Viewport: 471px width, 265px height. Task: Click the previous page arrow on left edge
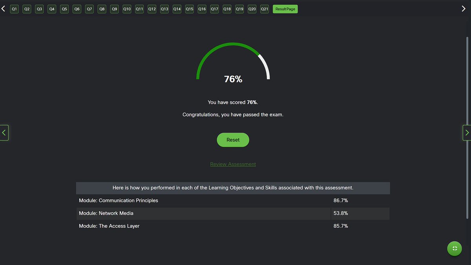click(x=4, y=133)
